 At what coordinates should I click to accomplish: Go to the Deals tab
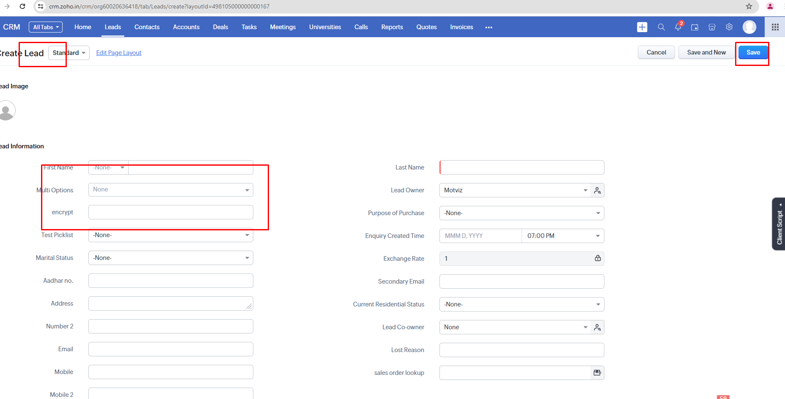(x=220, y=27)
